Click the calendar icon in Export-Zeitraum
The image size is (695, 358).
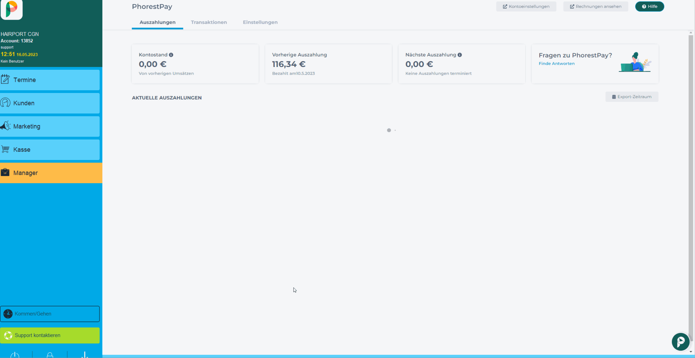pos(614,97)
